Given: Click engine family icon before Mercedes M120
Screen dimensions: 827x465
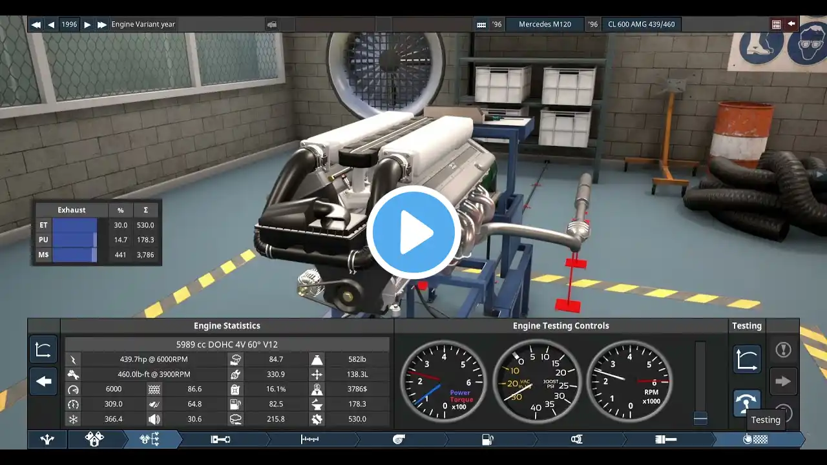Looking at the screenshot, I should (x=481, y=25).
